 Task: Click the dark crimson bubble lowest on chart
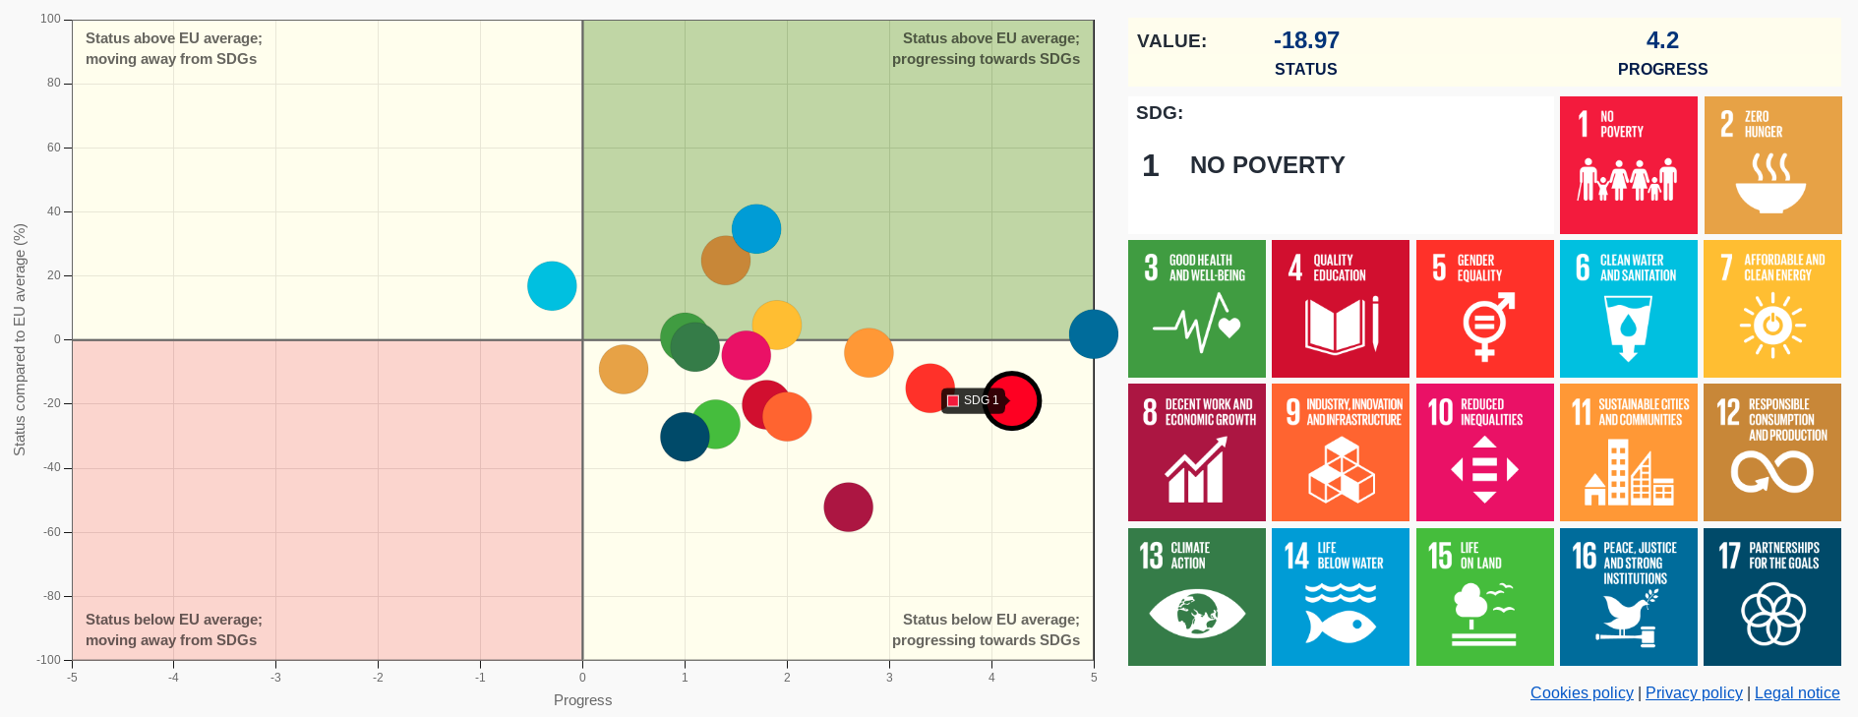848,508
